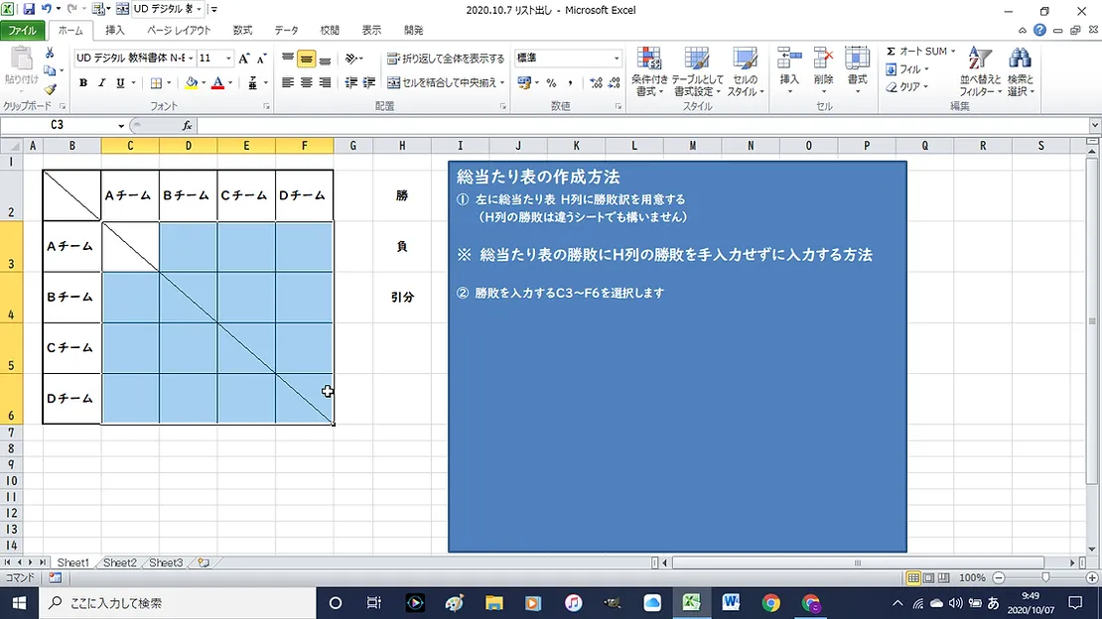Click the オート SUM button
Viewport: 1102px width, 619px height.
(x=920, y=52)
